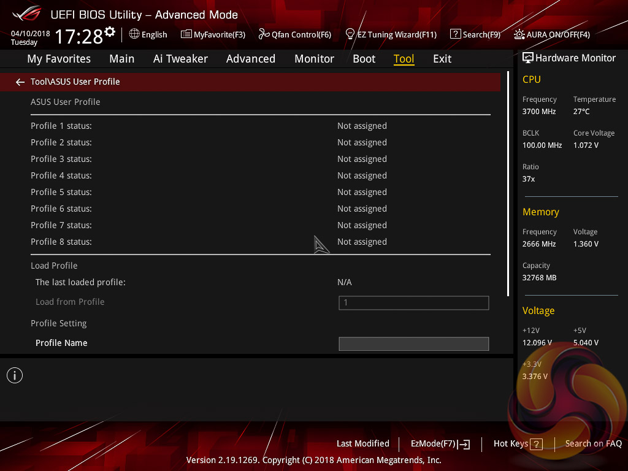Click the Hardware Monitor display icon
Viewport: 628px width, 471px height.
pyautogui.click(x=528, y=58)
